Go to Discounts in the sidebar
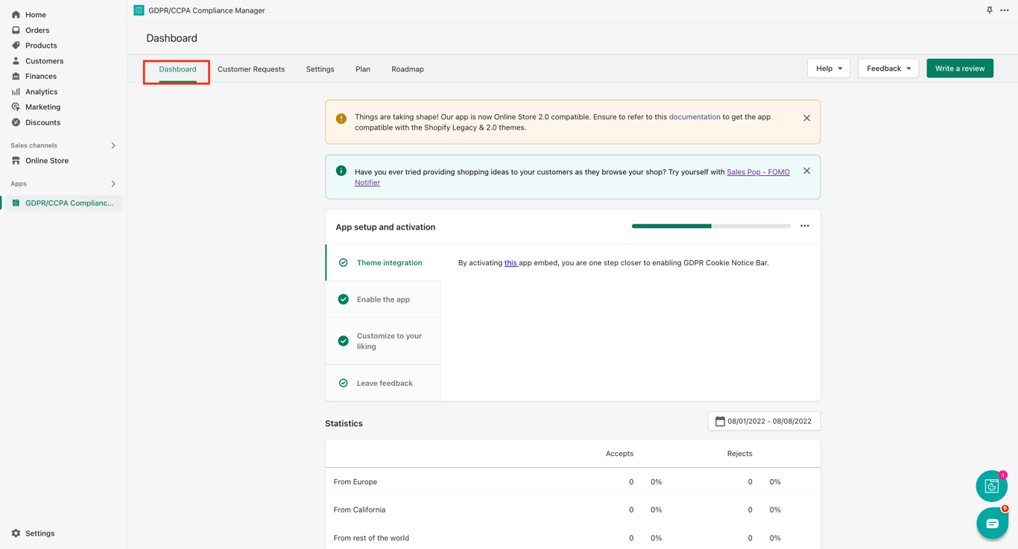Viewport: 1018px width, 549px height. tap(42, 122)
